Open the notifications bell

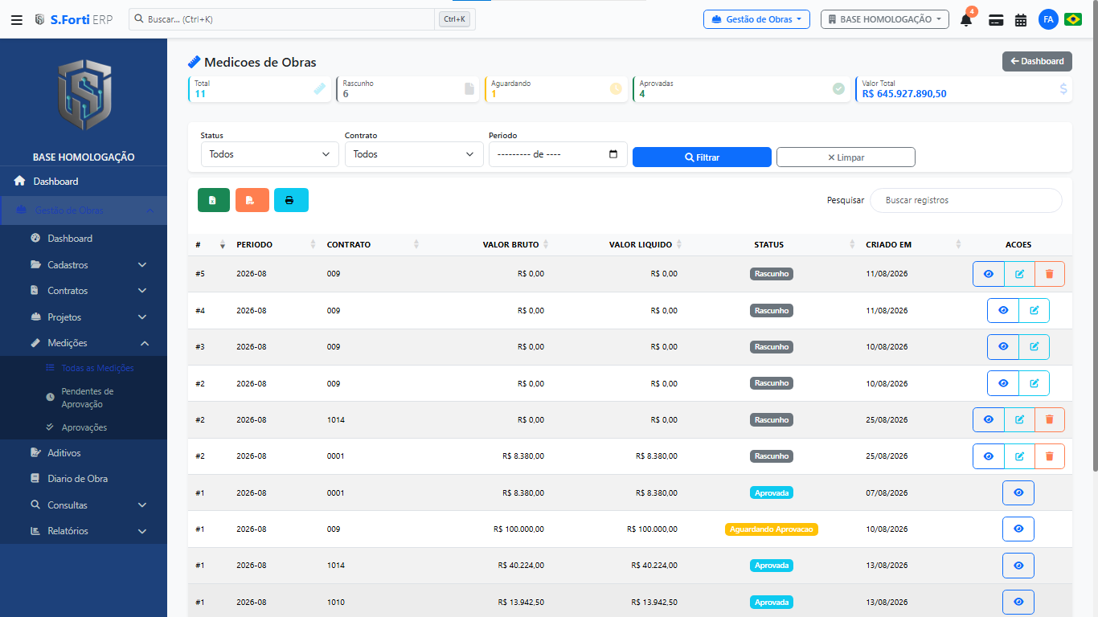pos(966,20)
